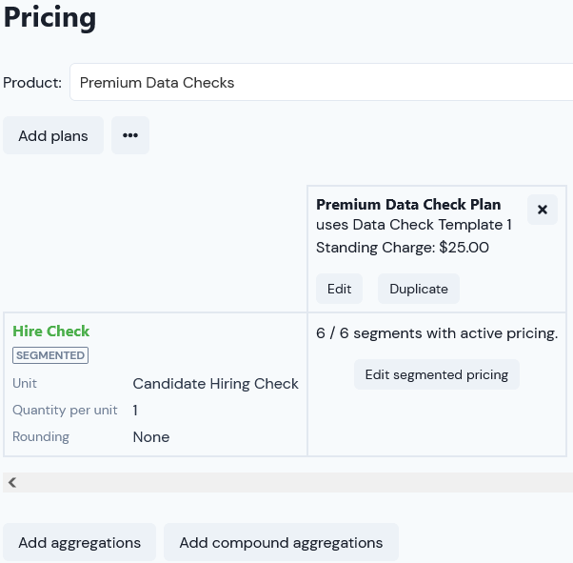Click the Add plans button

53,135
